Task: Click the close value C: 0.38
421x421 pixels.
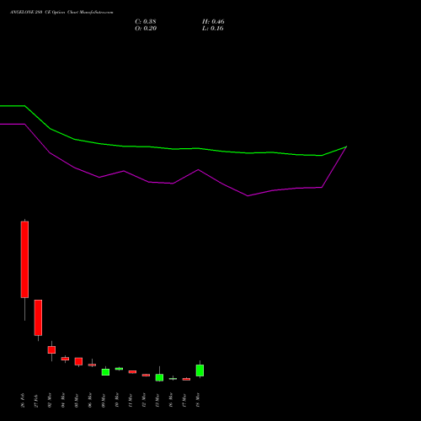Action: pyautogui.click(x=146, y=22)
